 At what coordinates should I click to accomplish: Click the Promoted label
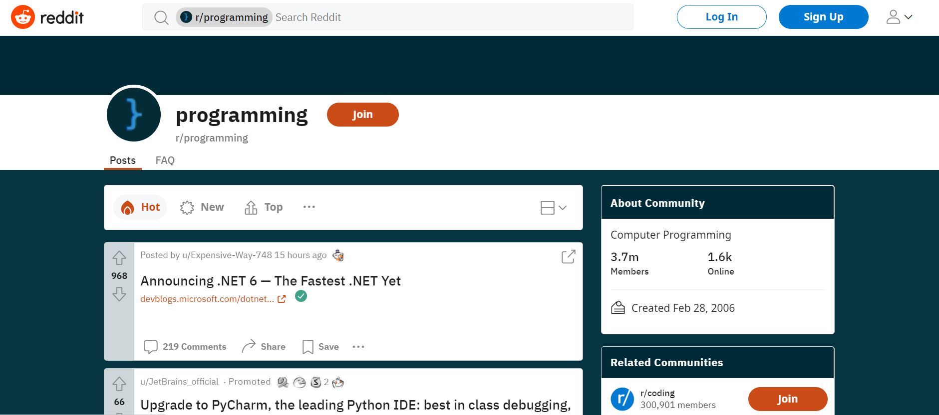click(250, 382)
